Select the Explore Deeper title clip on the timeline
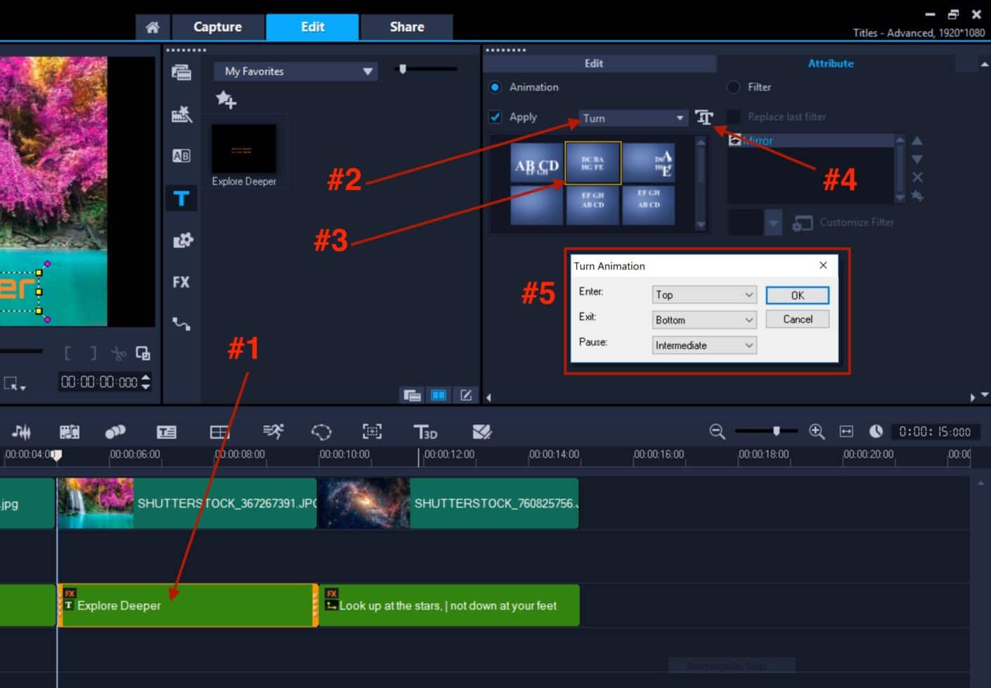This screenshot has width=991, height=688. pos(186,604)
